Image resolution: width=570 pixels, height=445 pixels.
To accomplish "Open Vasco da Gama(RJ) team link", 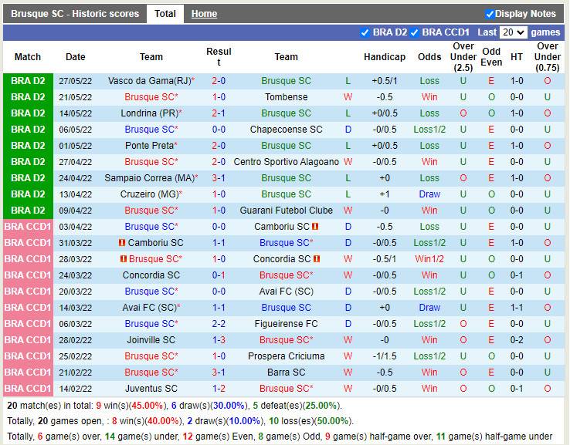I will coord(149,81).
